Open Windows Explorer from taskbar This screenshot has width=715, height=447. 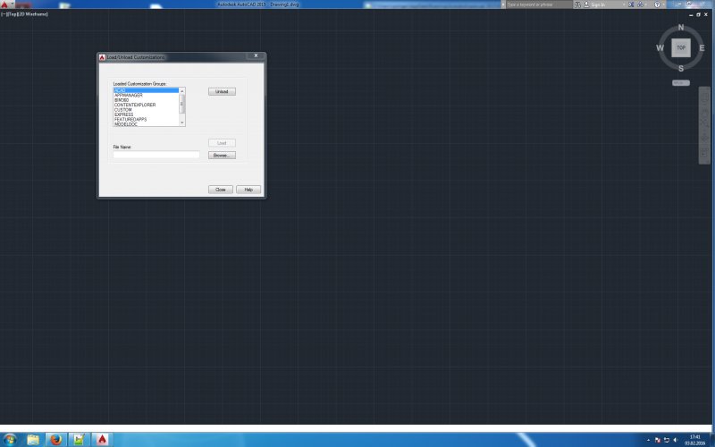pos(33,440)
